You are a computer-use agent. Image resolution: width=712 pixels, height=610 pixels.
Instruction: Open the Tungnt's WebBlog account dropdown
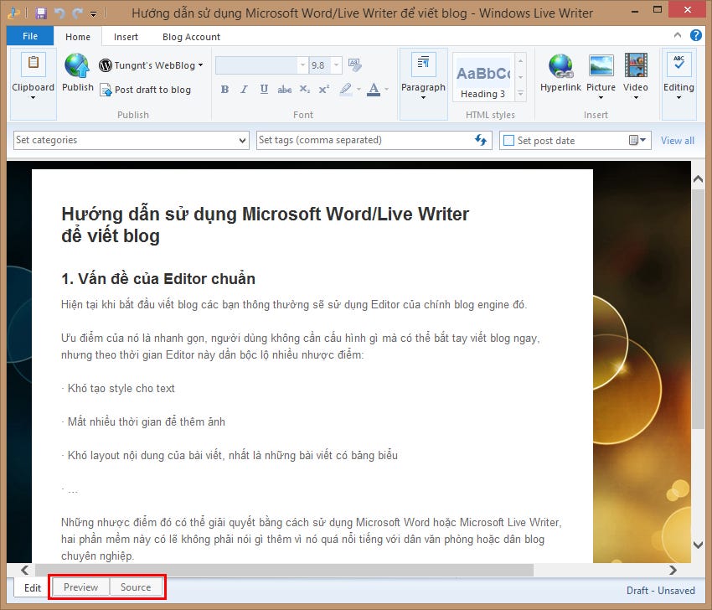coord(151,65)
